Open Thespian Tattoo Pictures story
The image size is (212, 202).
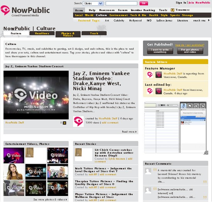coord(104,183)
